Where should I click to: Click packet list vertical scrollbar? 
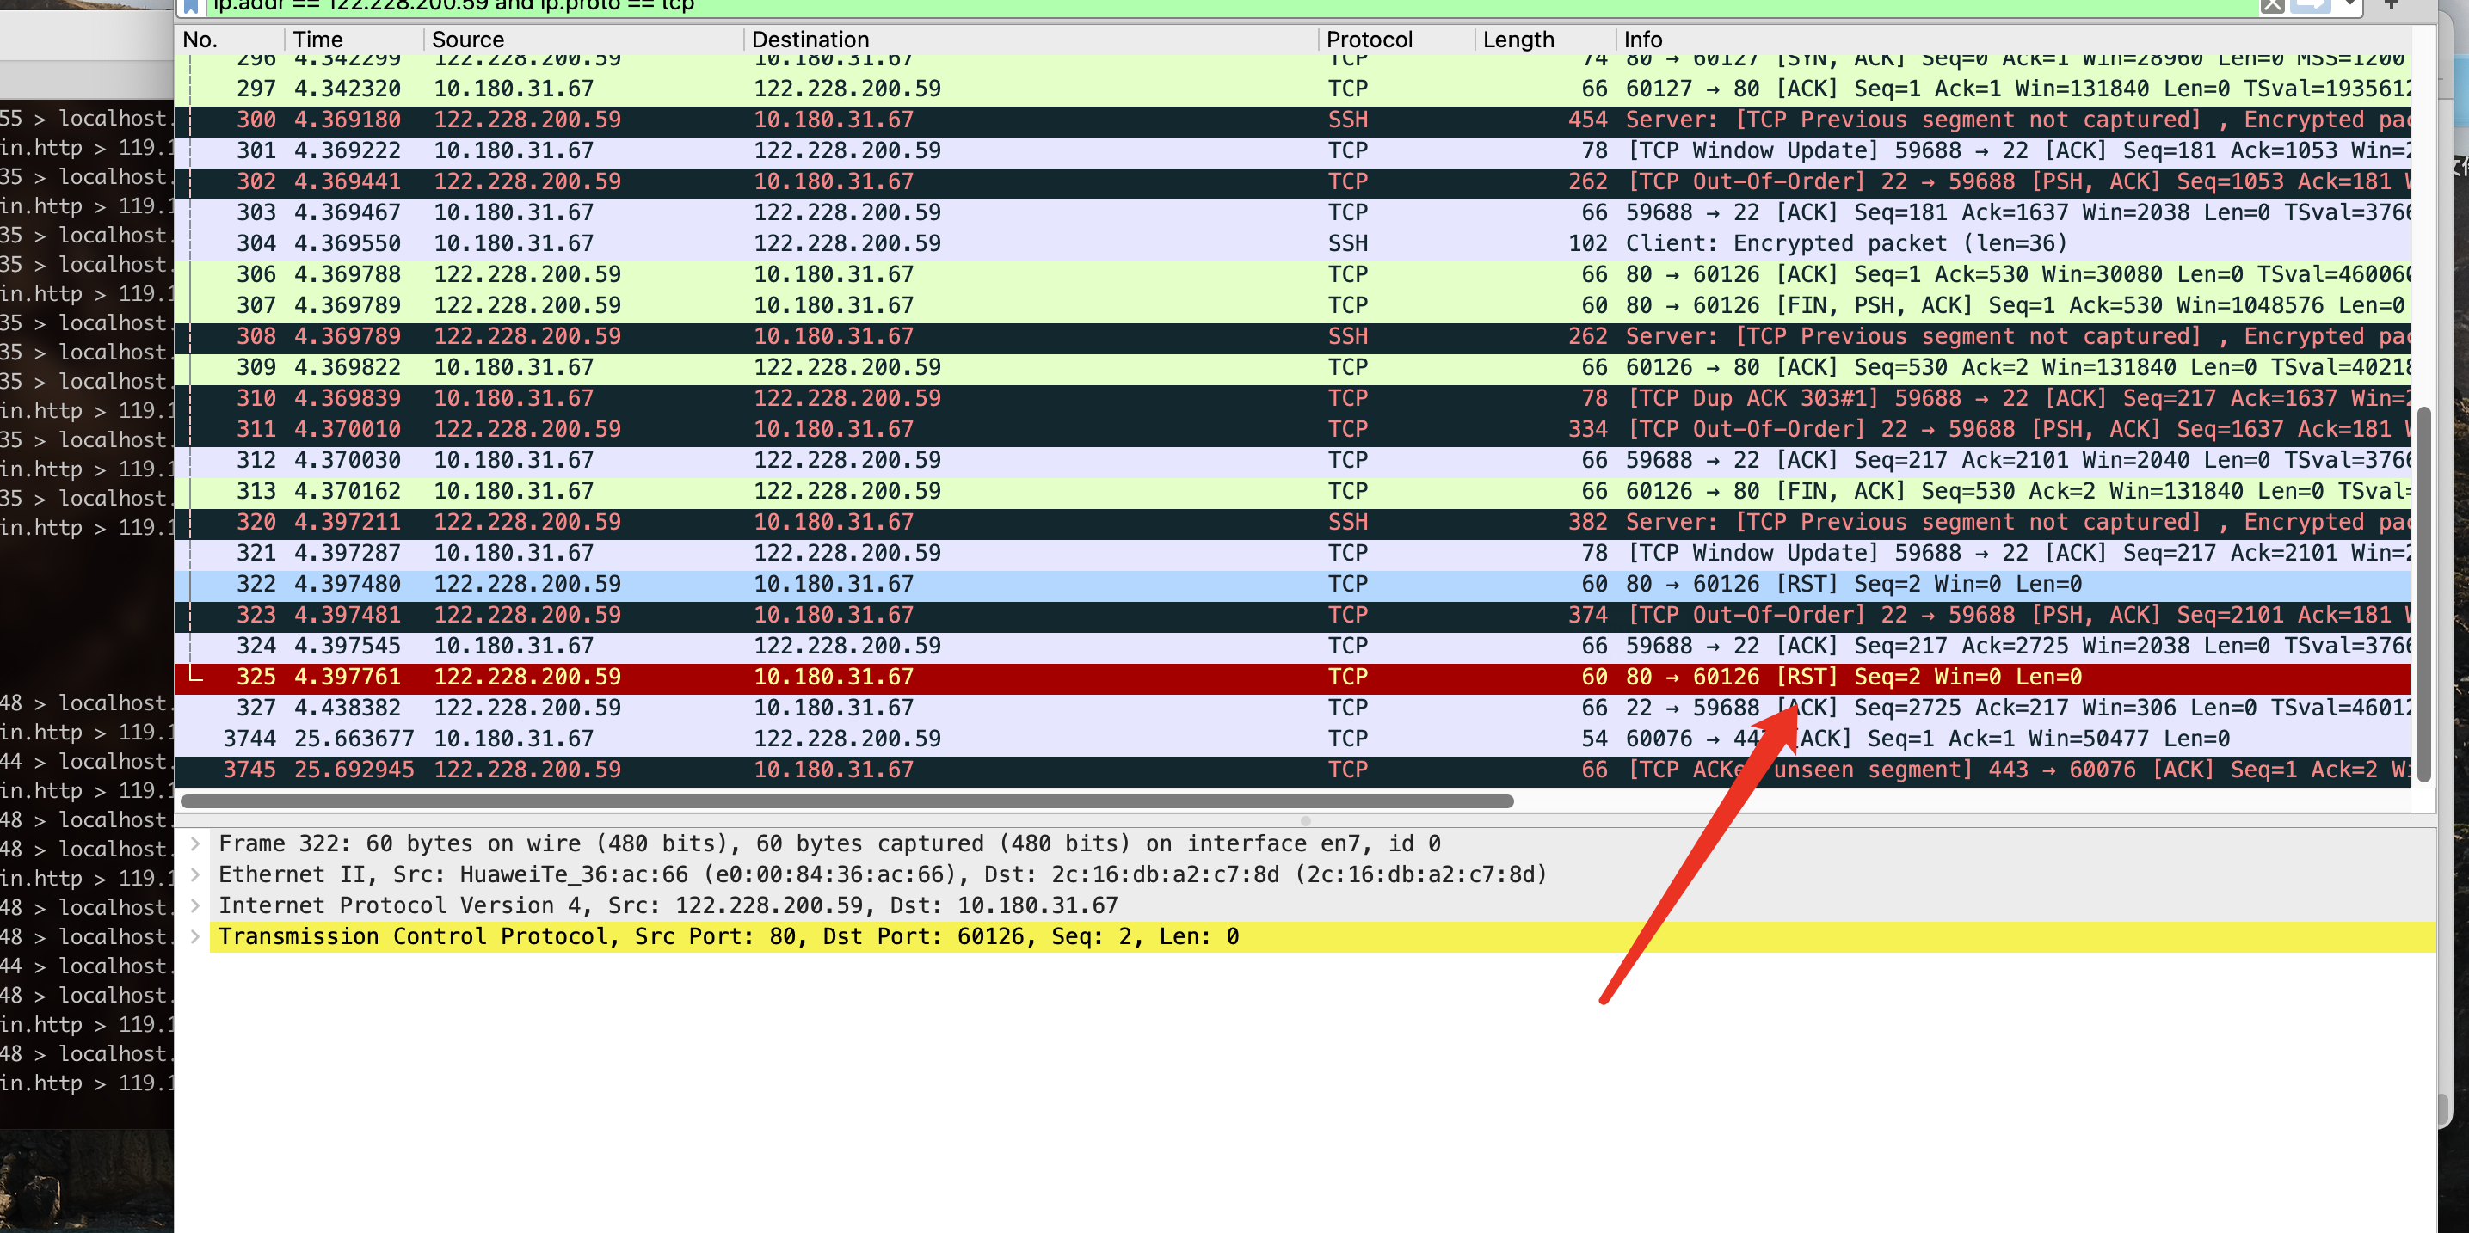tap(2424, 594)
